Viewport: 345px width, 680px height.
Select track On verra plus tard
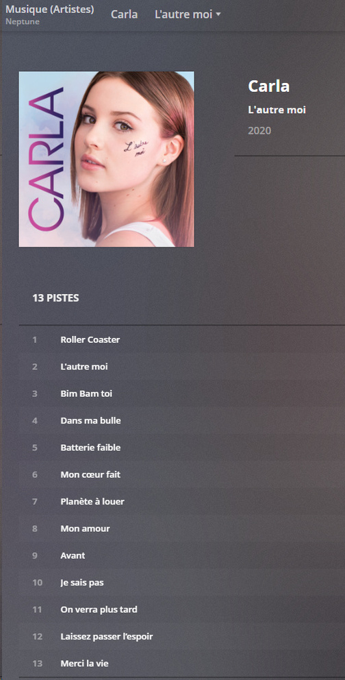coord(182,609)
